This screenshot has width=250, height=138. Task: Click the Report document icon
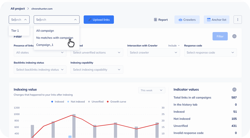coord(155,20)
